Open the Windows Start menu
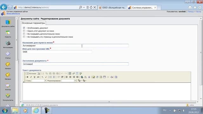 tap(5, 111)
